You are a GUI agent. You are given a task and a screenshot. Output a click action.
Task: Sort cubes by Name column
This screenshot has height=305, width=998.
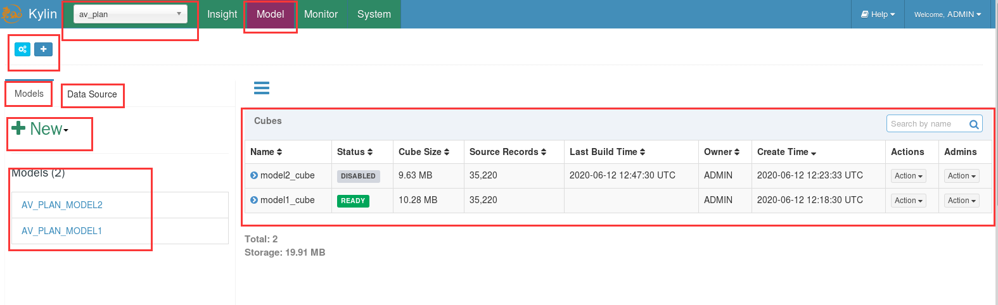point(266,152)
